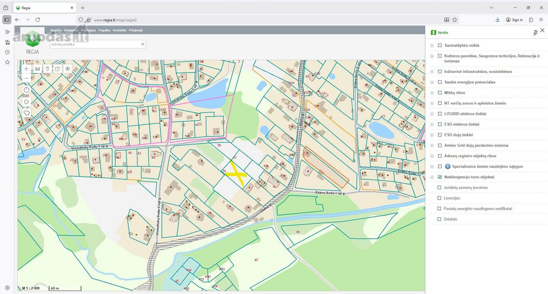Open the browser downloads panel

point(497,20)
